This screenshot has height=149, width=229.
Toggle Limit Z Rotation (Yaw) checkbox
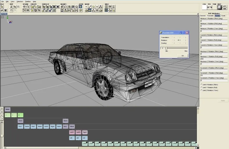point(201,90)
